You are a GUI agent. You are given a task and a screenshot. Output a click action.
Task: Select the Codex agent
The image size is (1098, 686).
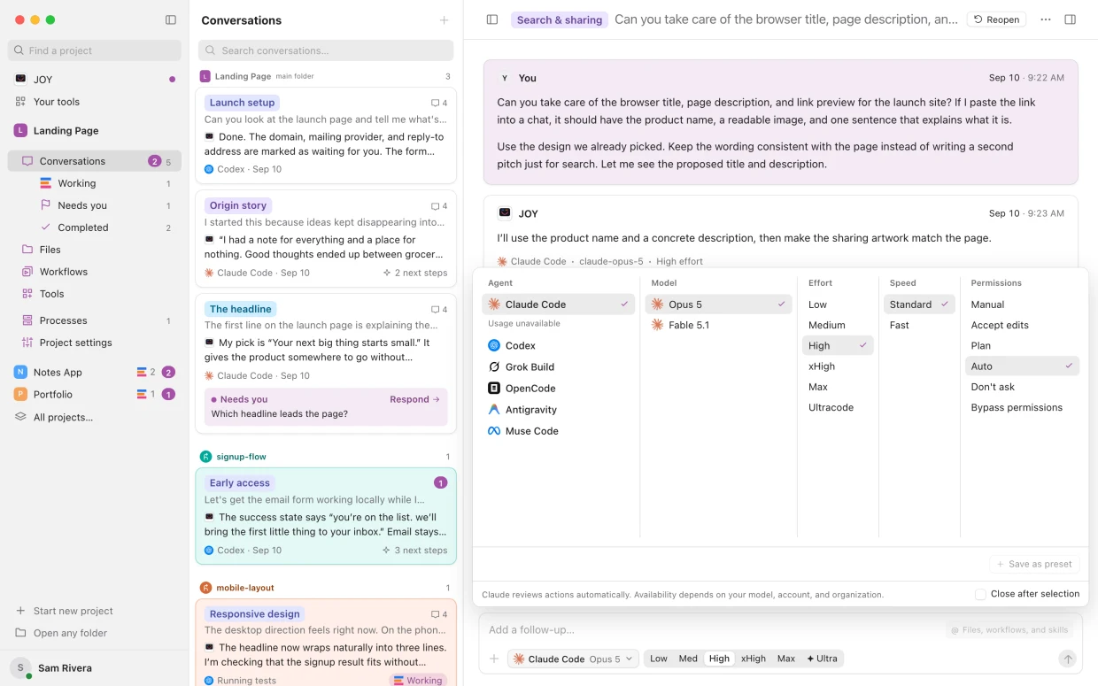coord(559,345)
